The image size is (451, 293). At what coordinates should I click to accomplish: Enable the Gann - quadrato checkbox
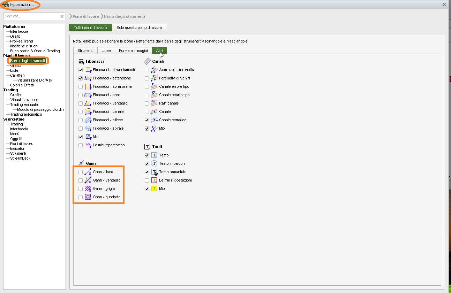81,197
